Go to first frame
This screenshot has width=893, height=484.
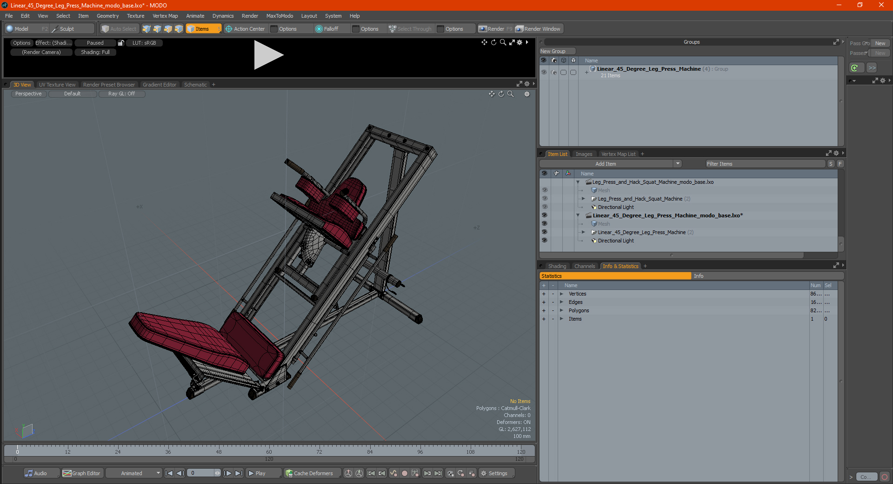click(x=169, y=473)
